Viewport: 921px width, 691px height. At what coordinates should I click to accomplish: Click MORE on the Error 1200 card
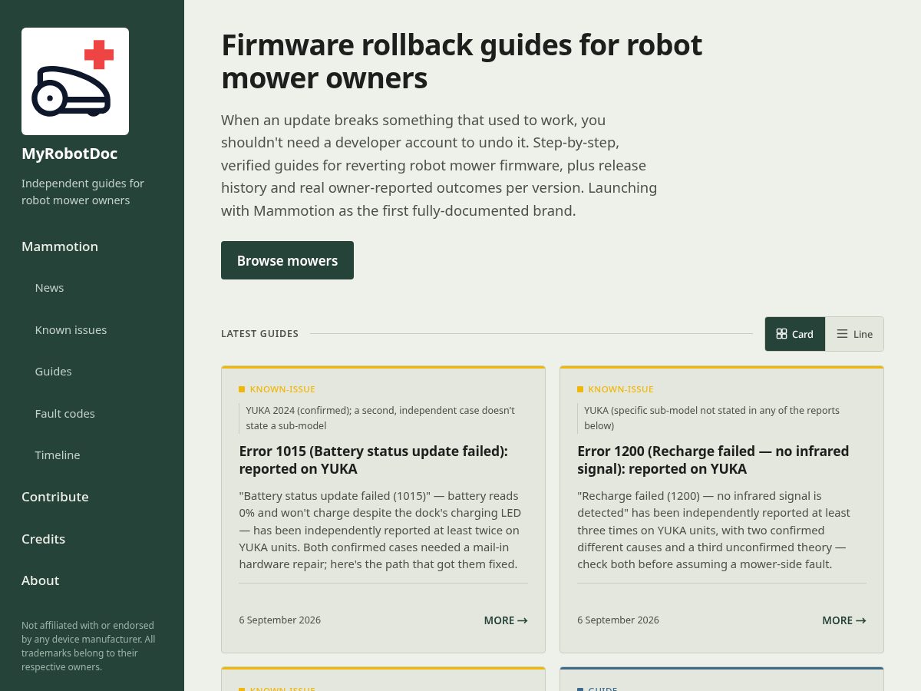pos(844,620)
